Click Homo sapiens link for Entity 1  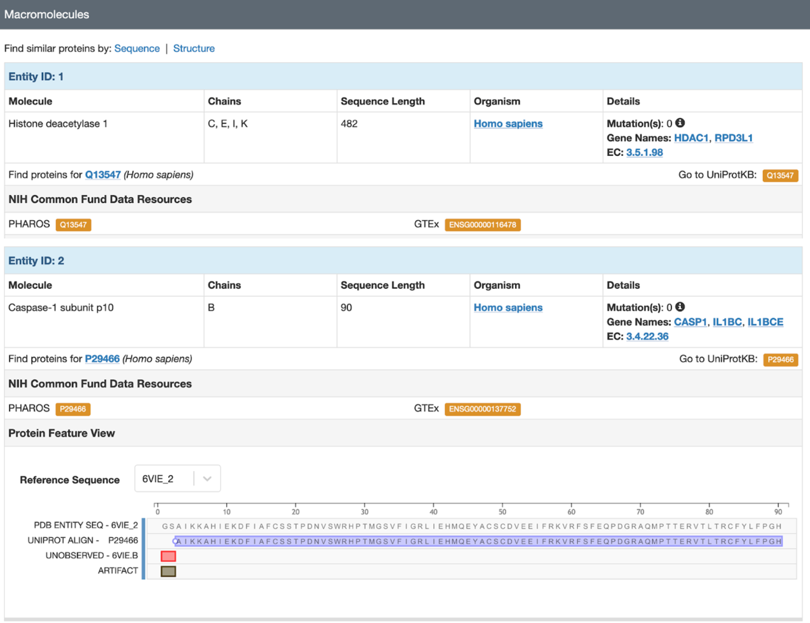tap(508, 124)
